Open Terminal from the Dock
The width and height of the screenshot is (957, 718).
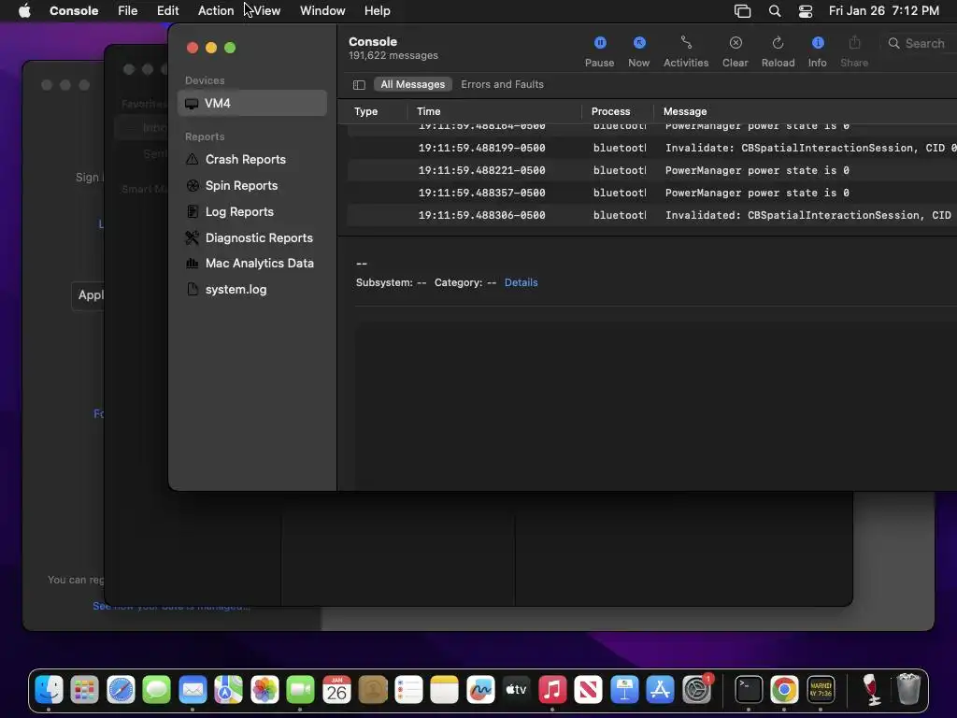pos(749,690)
